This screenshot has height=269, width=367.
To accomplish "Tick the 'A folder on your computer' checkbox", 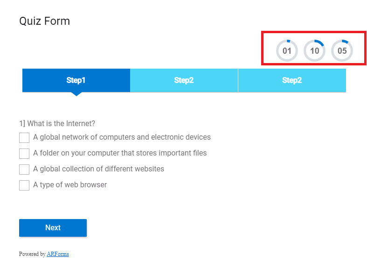I will [24, 154].
